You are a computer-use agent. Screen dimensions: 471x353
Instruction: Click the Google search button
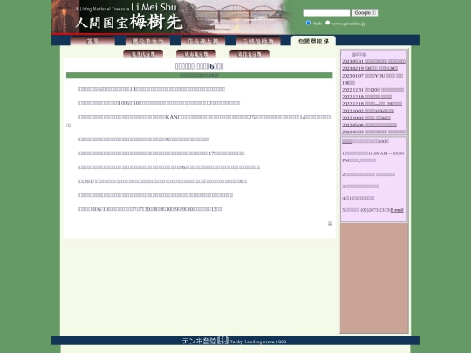[365, 12]
